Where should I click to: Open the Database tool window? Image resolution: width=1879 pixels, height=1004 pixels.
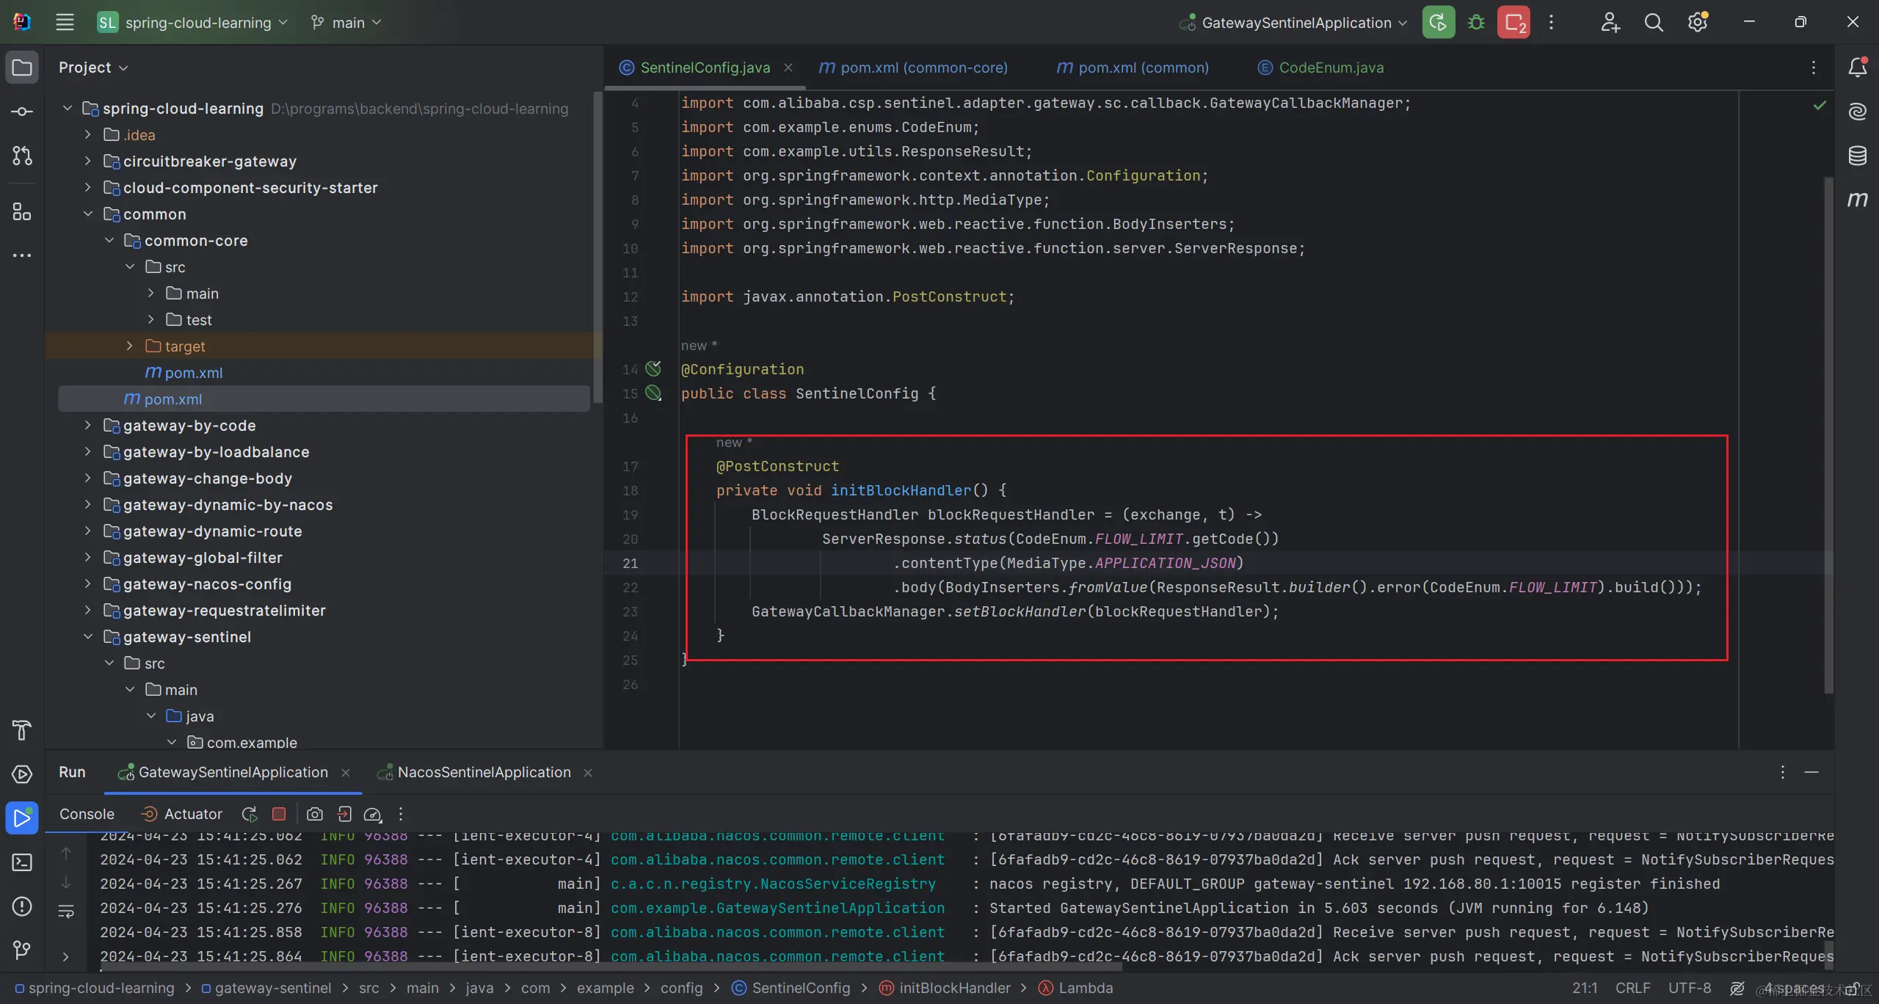pos(1857,156)
